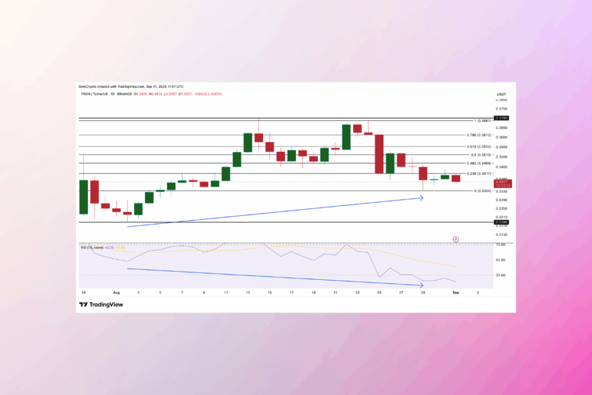Click the purple event icon above RSI pane
Image resolution: width=592 pixels, height=395 pixels.
coord(456,238)
